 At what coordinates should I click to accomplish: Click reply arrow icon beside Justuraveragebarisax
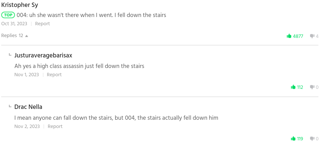[x=10, y=54]
